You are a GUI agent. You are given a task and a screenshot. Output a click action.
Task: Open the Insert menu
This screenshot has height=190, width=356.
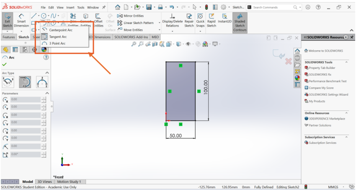[x=70, y=8]
